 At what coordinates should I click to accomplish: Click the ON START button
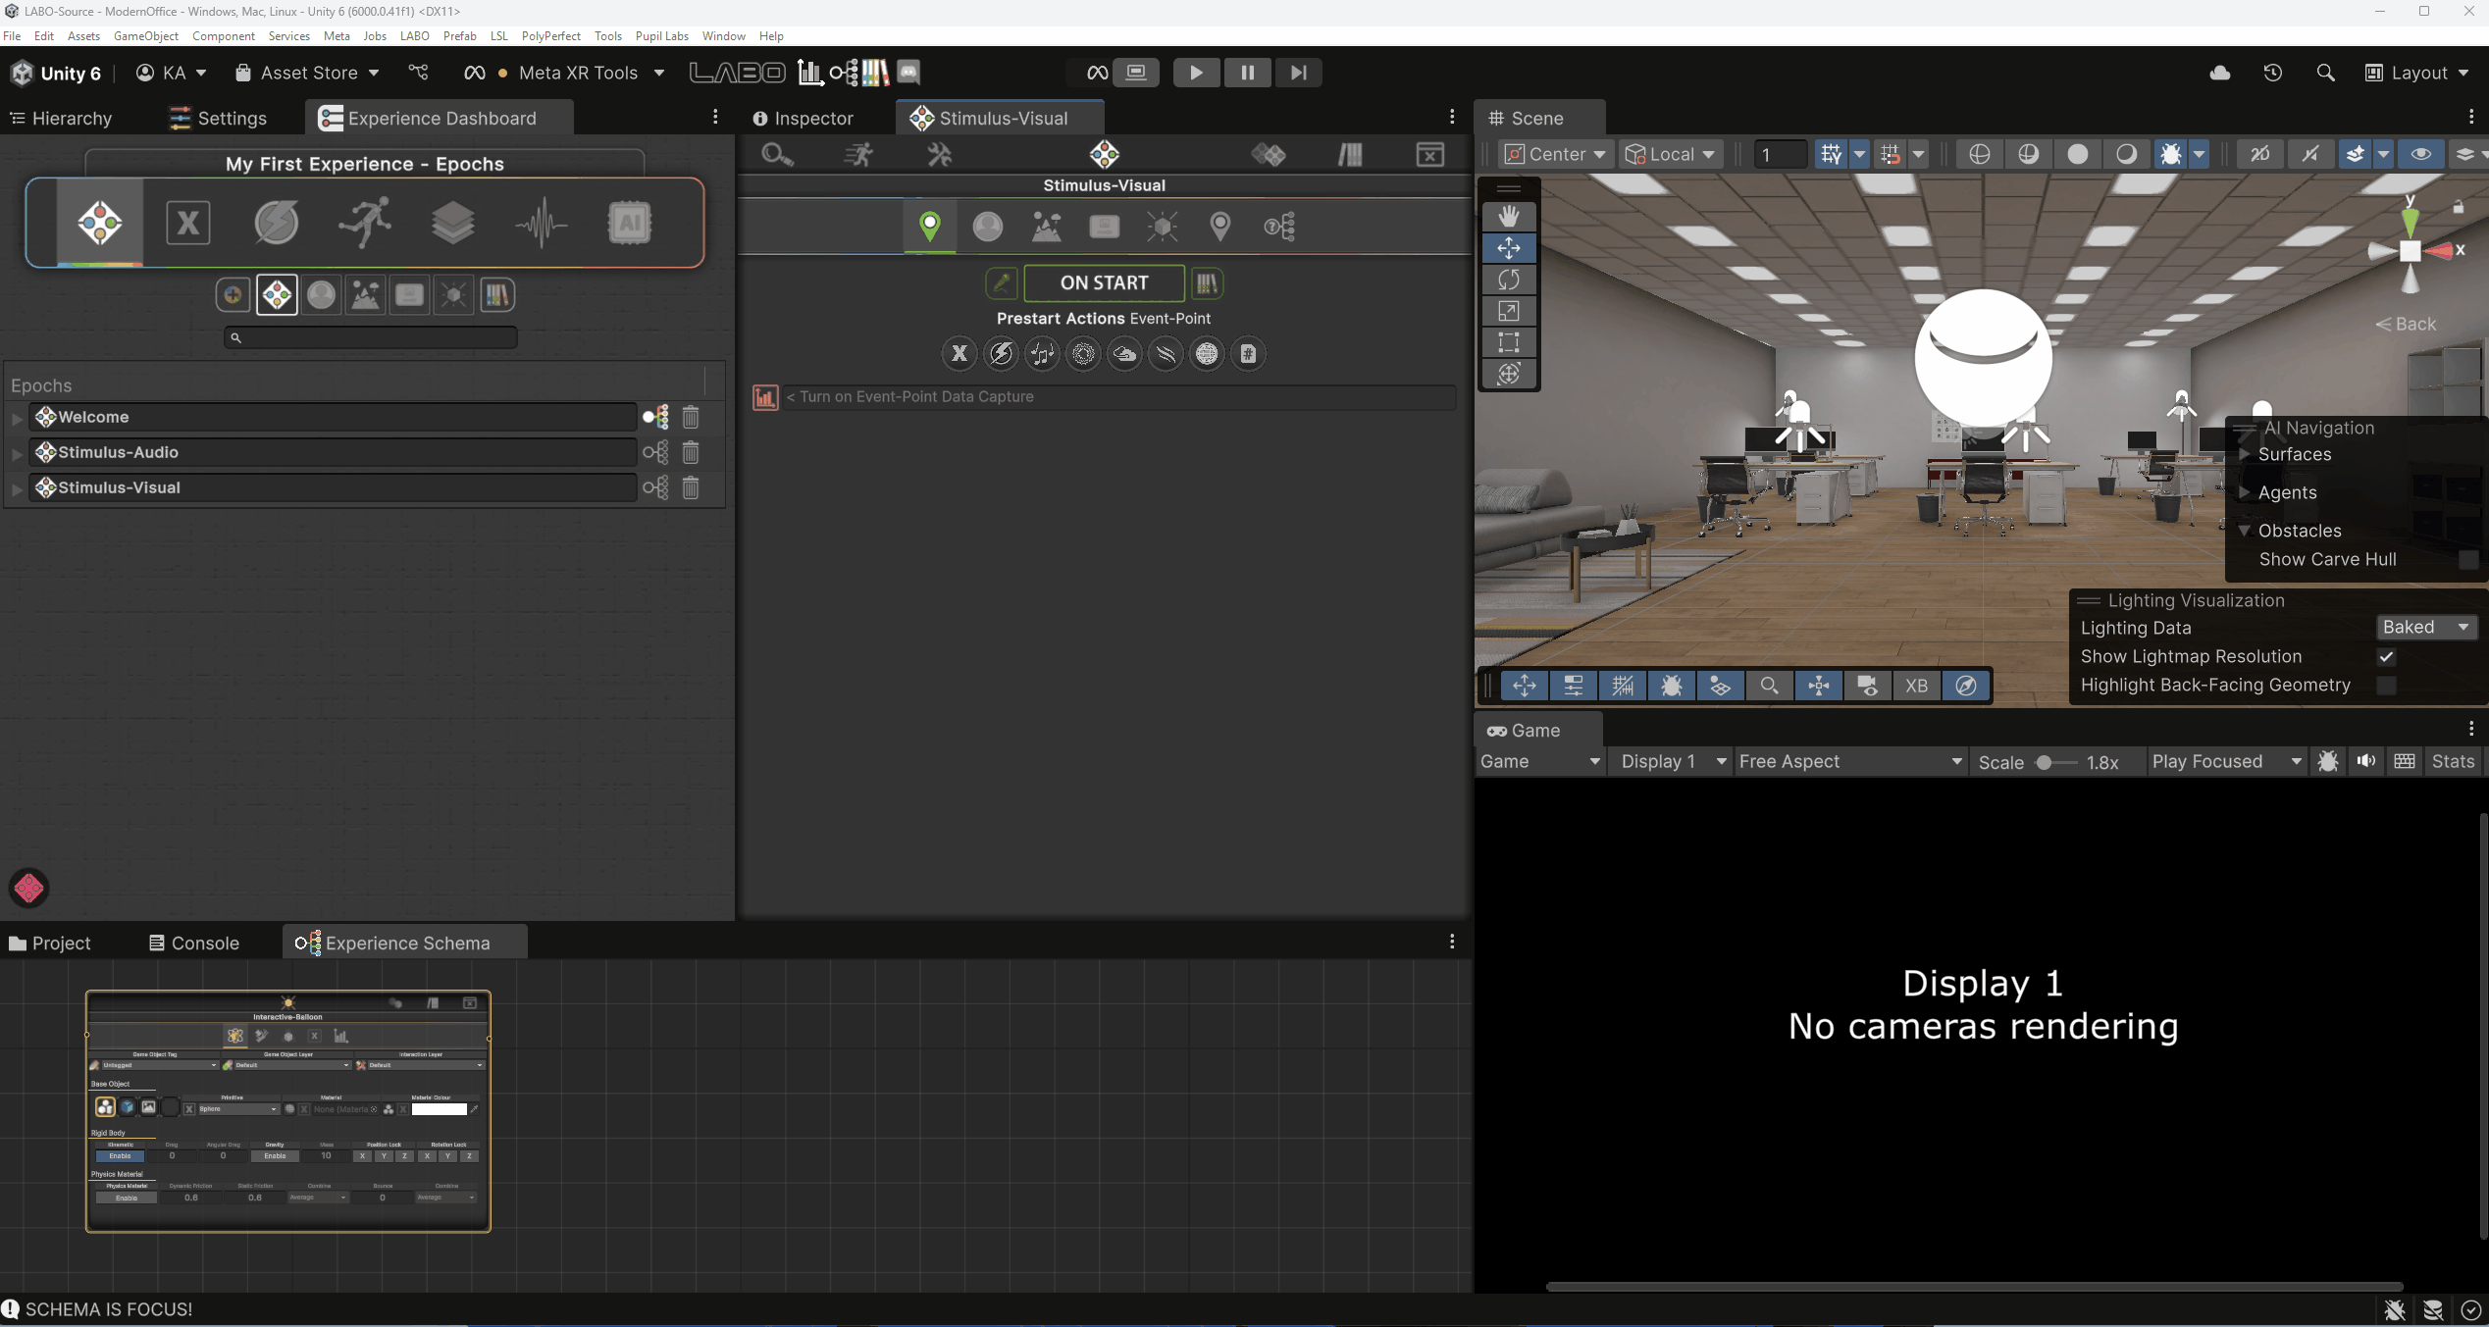pyautogui.click(x=1104, y=283)
